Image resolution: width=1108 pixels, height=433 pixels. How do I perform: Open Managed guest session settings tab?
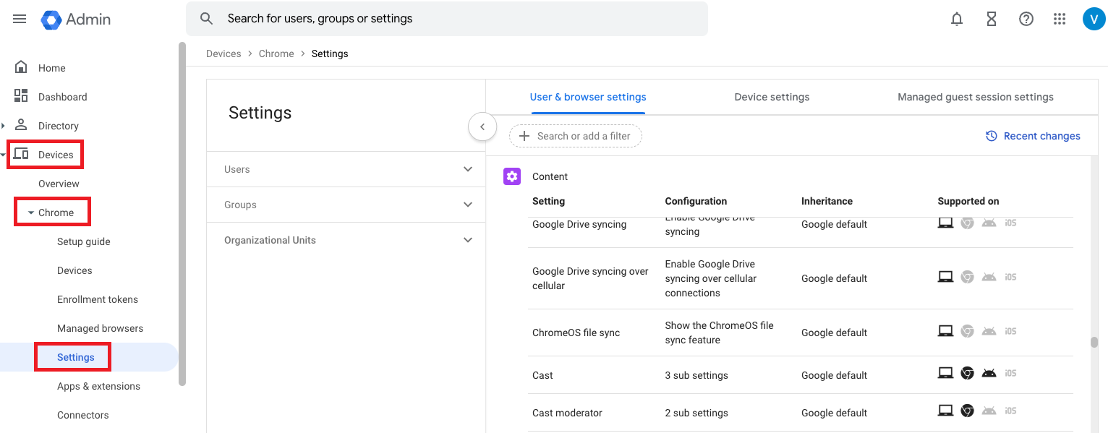pyautogui.click(x=976, y=97)
